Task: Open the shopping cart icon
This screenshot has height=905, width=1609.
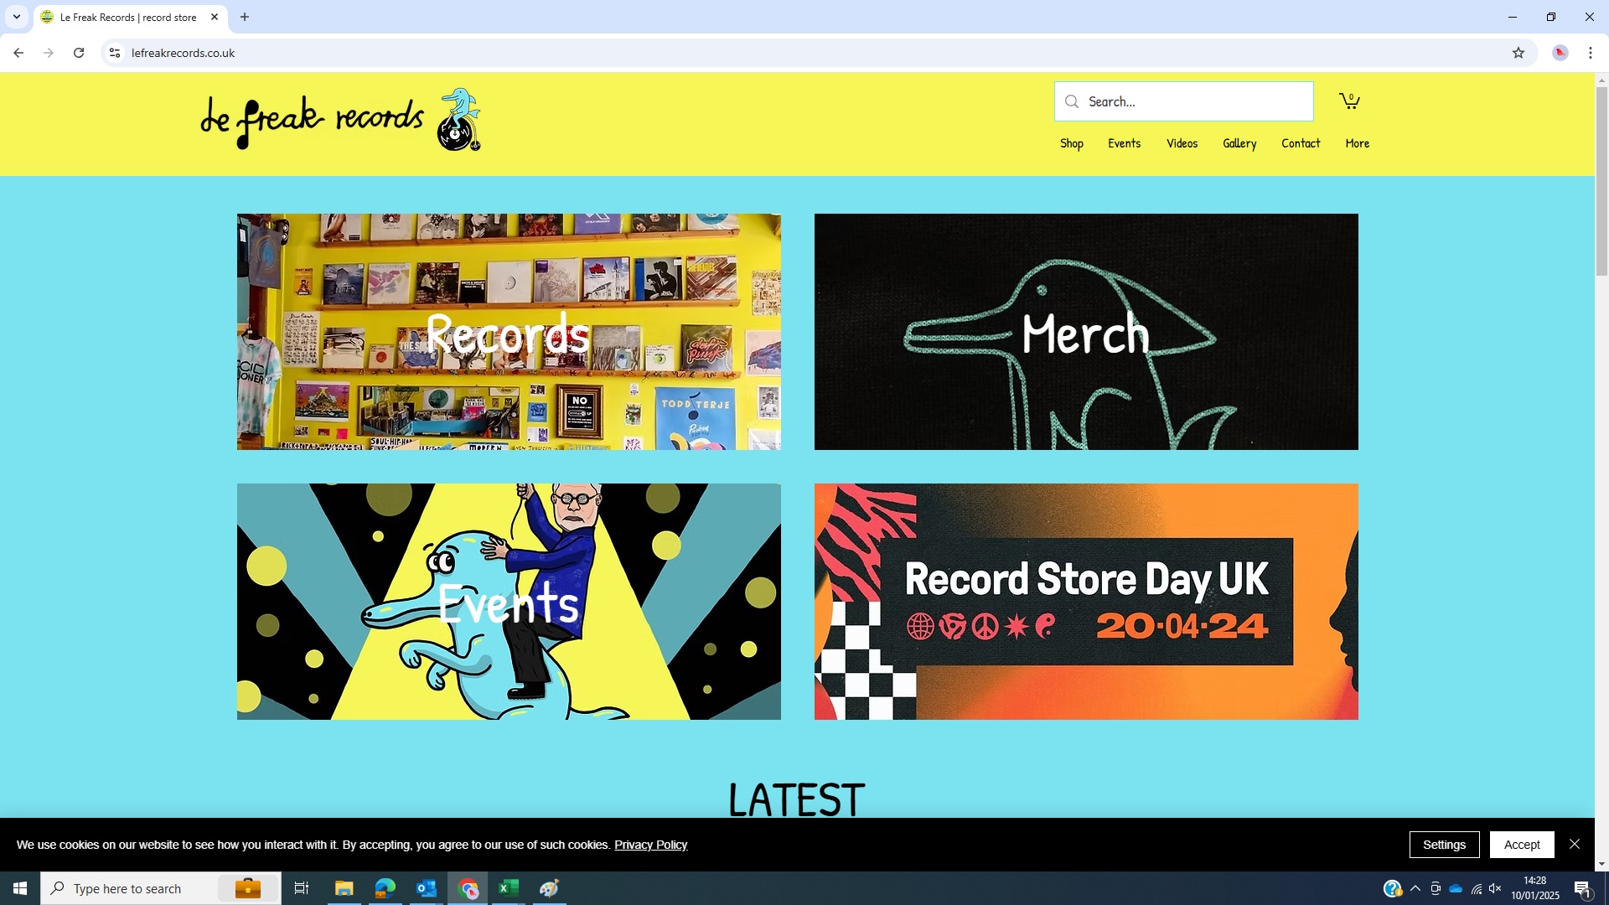Action: tap(1348, 101)
